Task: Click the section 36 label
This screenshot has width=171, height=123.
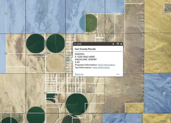Action: tap(164, 93)
